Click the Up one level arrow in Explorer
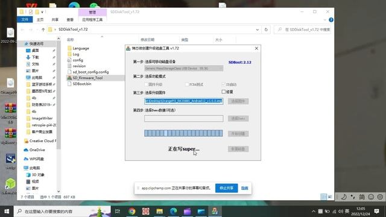 tap(43, 30)
